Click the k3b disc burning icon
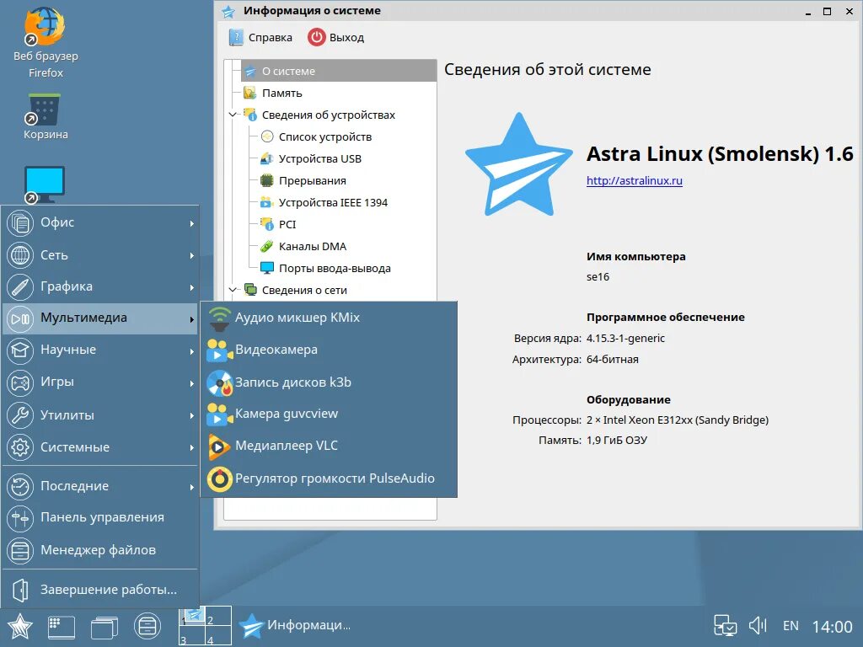Screen dimensions: 863x647 click(220, 383)
